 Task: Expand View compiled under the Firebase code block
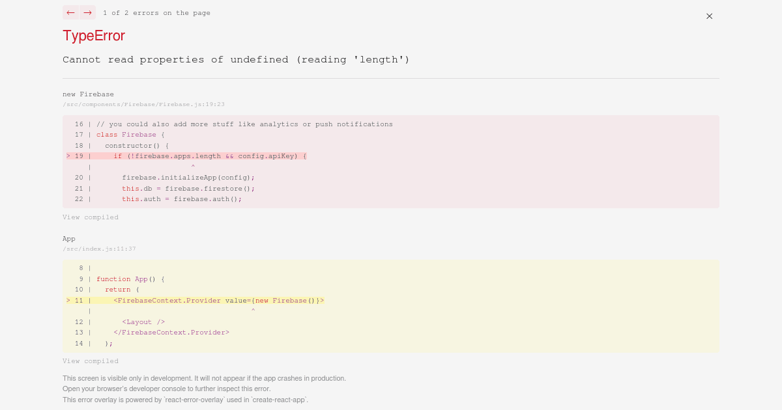point(91,217)
